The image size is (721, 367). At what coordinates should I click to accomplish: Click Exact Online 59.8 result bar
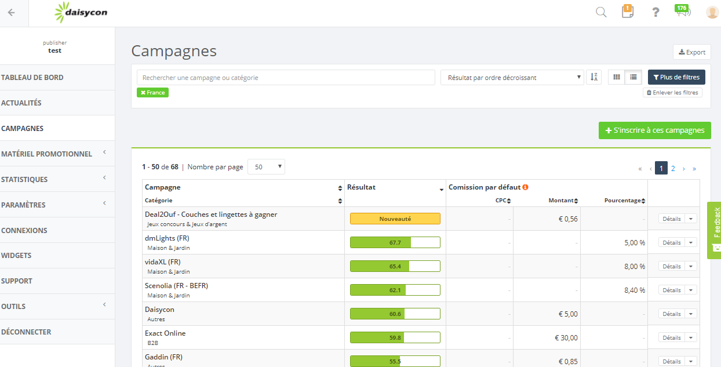[x=395, y=337]
